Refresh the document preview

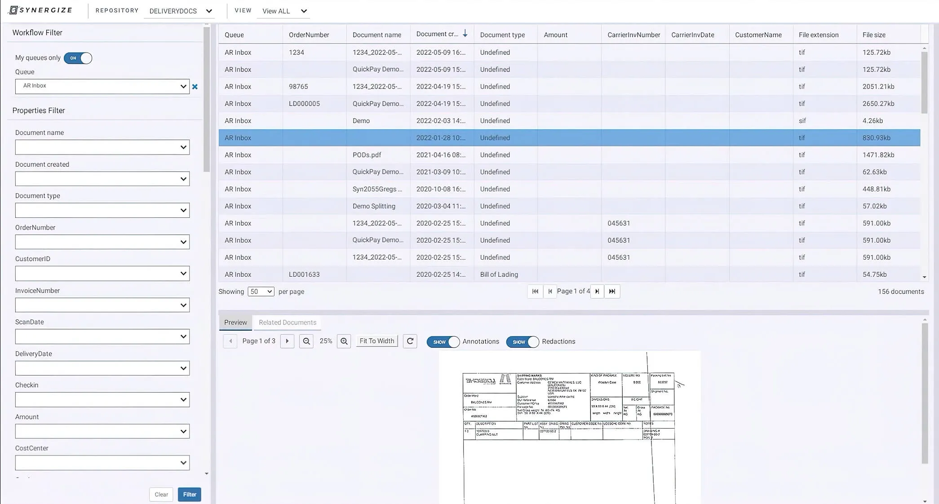click(x=410, y=341)
